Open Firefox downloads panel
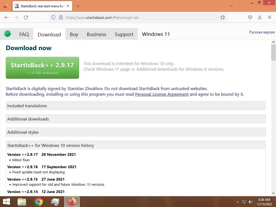276x207 pixels. (260, 17)
